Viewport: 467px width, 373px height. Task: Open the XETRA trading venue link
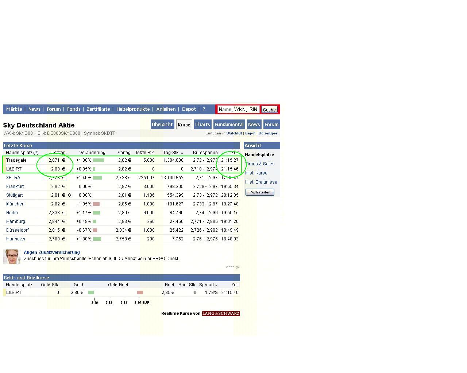pos(13,178)
